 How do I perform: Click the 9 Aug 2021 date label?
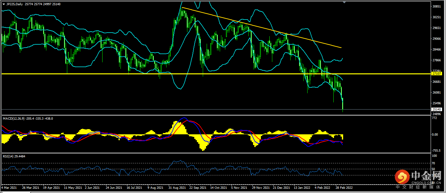click(x=155, y=188)
